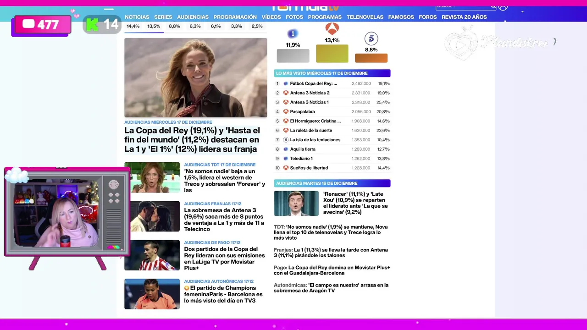The width and height of the screenshot is (587, 330).
Task: Open 'Dos partidos de la Copa' article
Action: [x=224, y=258]
